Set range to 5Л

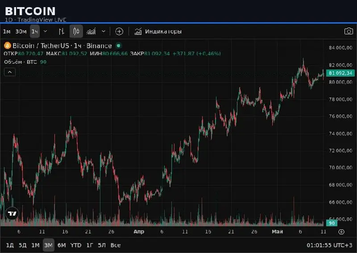pyautogui.click(x=102, y=245)
